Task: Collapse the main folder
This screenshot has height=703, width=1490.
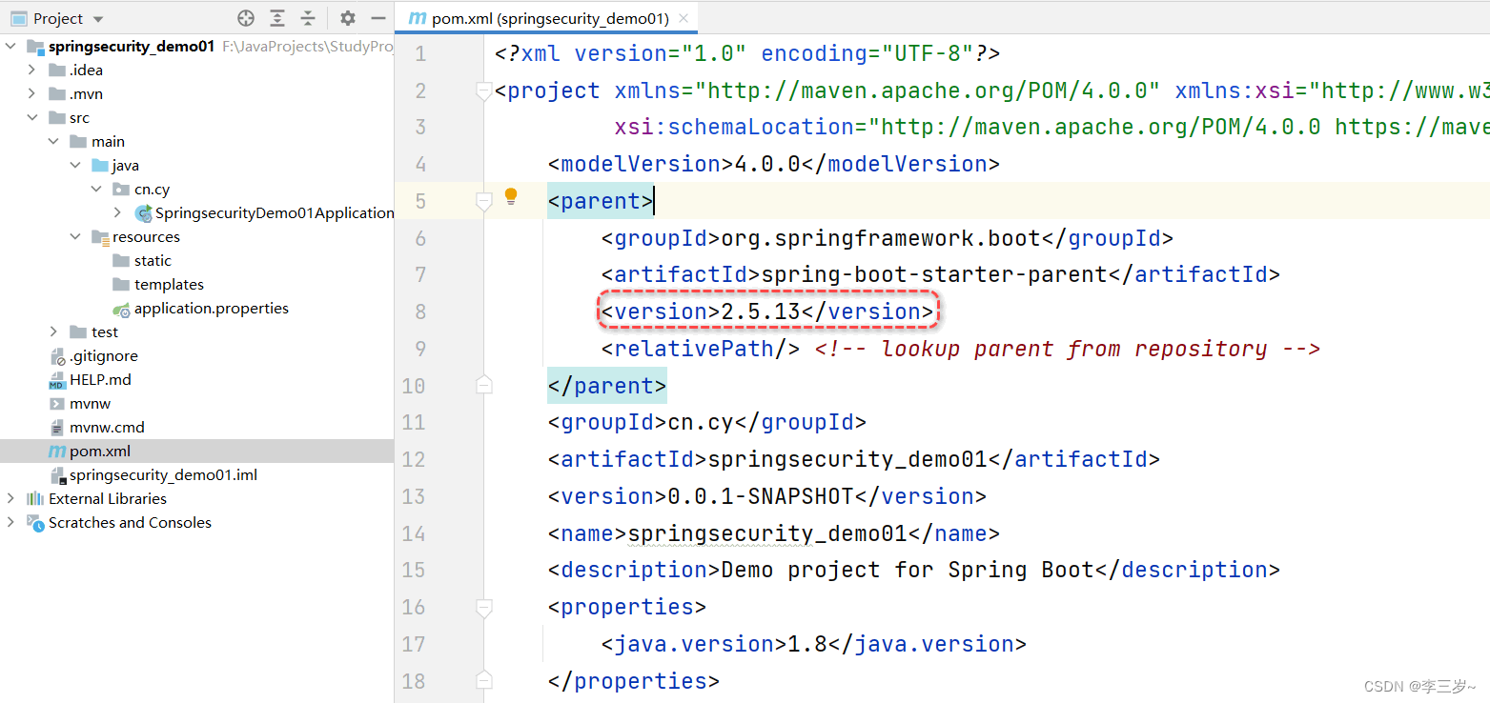Action: [x=53, y=141]
